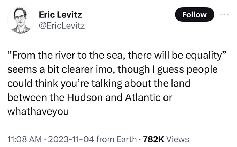Click the 'from Earth' location text
Screen dimensions: 237x147
(116, 139)
